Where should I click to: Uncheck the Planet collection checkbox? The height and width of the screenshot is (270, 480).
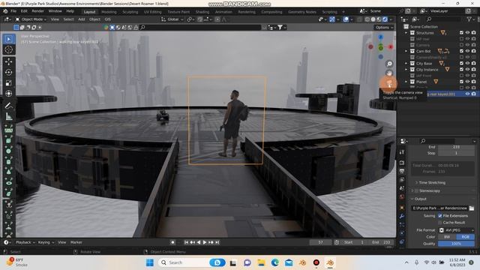461,82
